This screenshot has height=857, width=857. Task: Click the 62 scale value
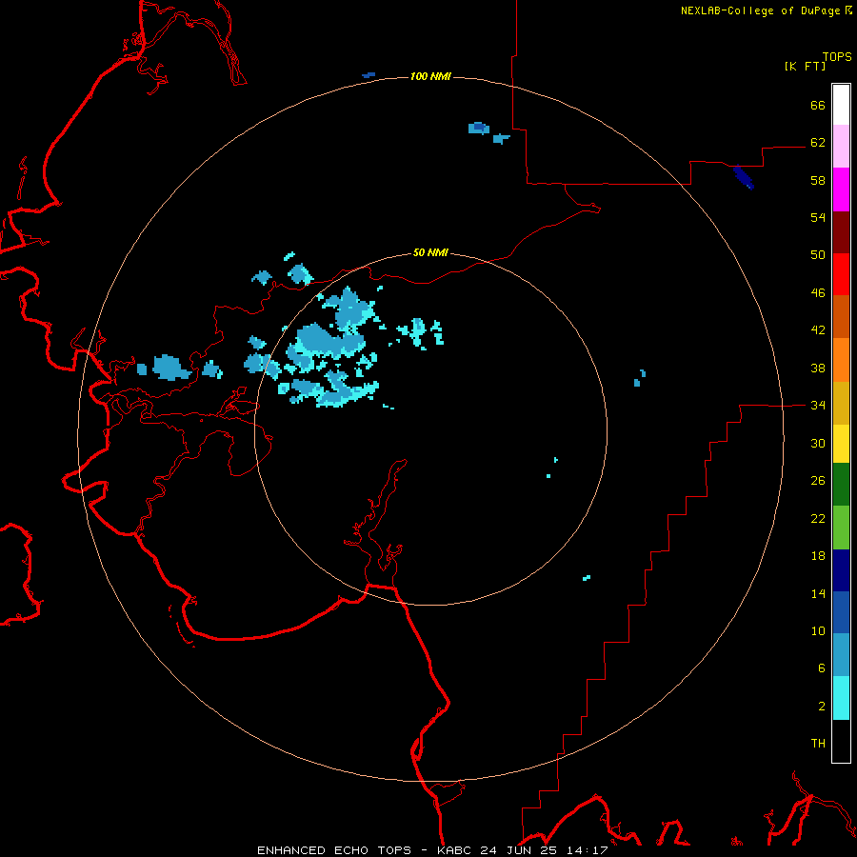pos(818,143)
